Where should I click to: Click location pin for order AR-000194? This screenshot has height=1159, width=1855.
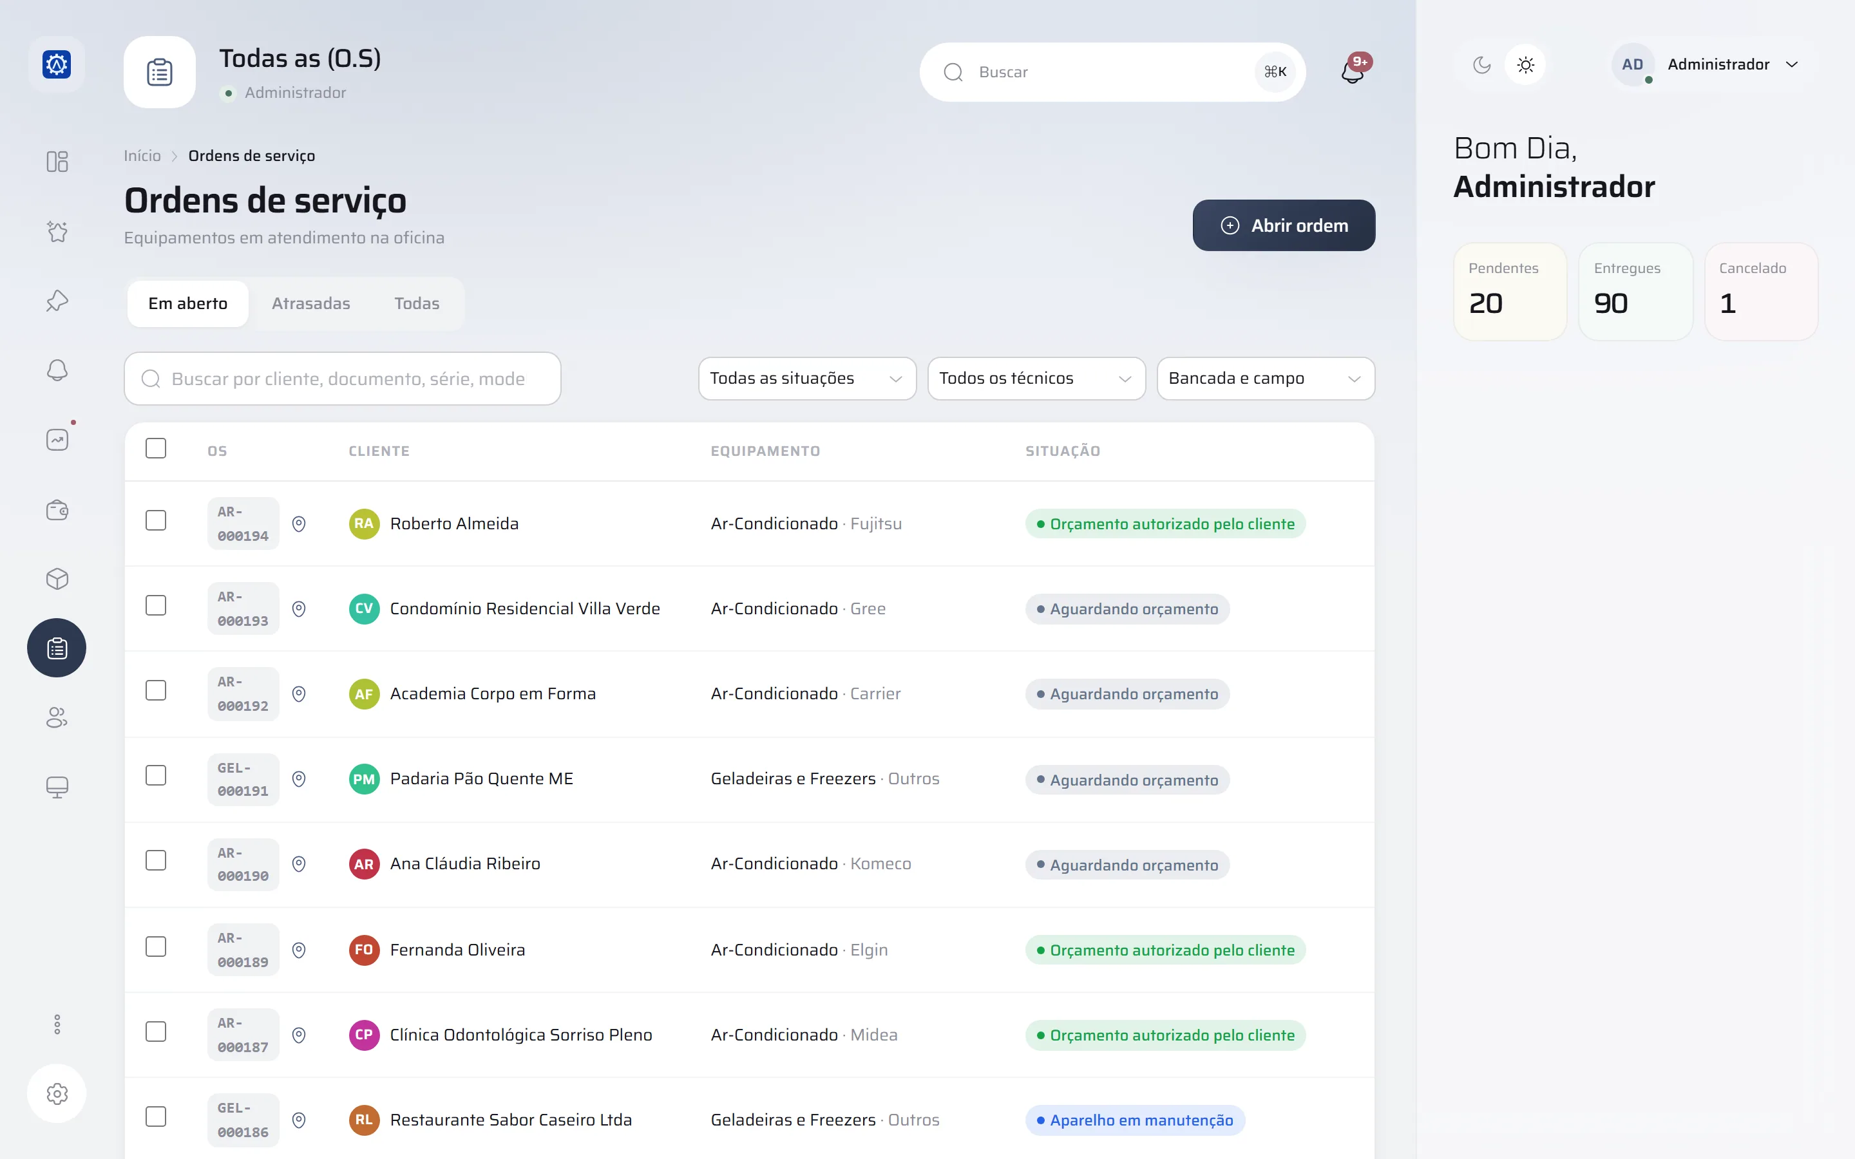[299, 523]
